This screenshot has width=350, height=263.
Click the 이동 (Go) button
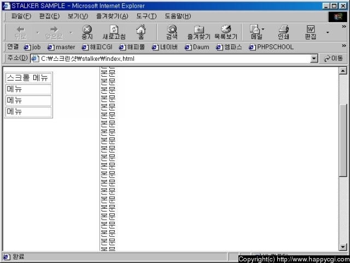click(x=334, y=59)
